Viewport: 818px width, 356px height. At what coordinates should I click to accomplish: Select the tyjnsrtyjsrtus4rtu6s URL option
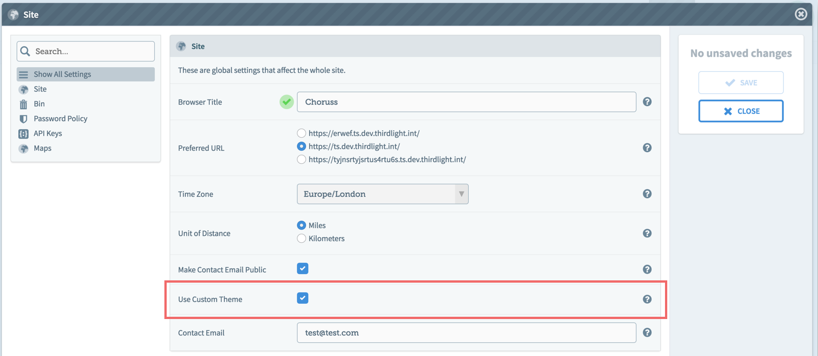pyautogui.click(x=301, y=160)
